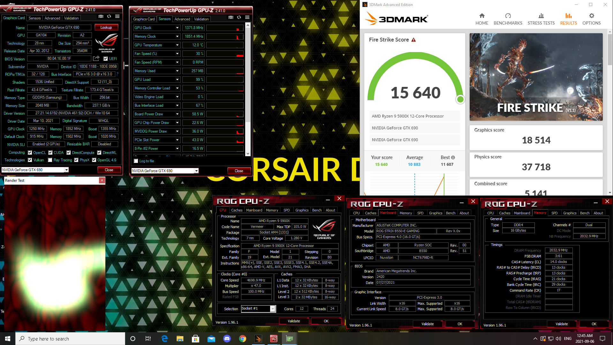Enable Log to file checkbox
This screenshot has width=613, height=345.
[136, 161]
